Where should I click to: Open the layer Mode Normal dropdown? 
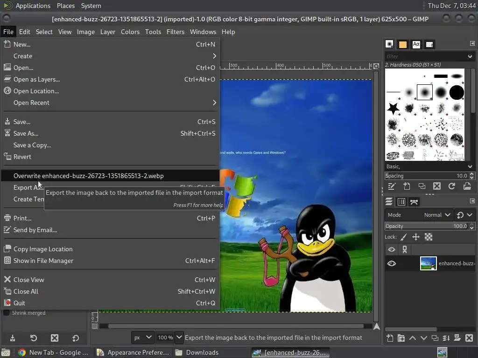[419, 215]
